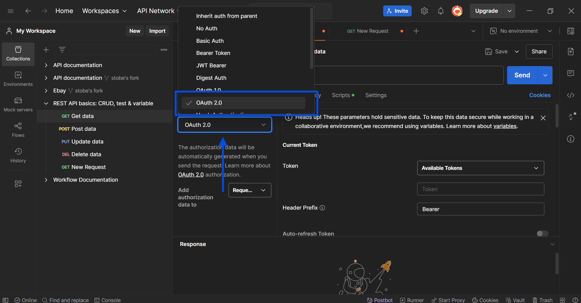Click the Invite button
This screenshot has width=581, height=303.
click(397, 11)
